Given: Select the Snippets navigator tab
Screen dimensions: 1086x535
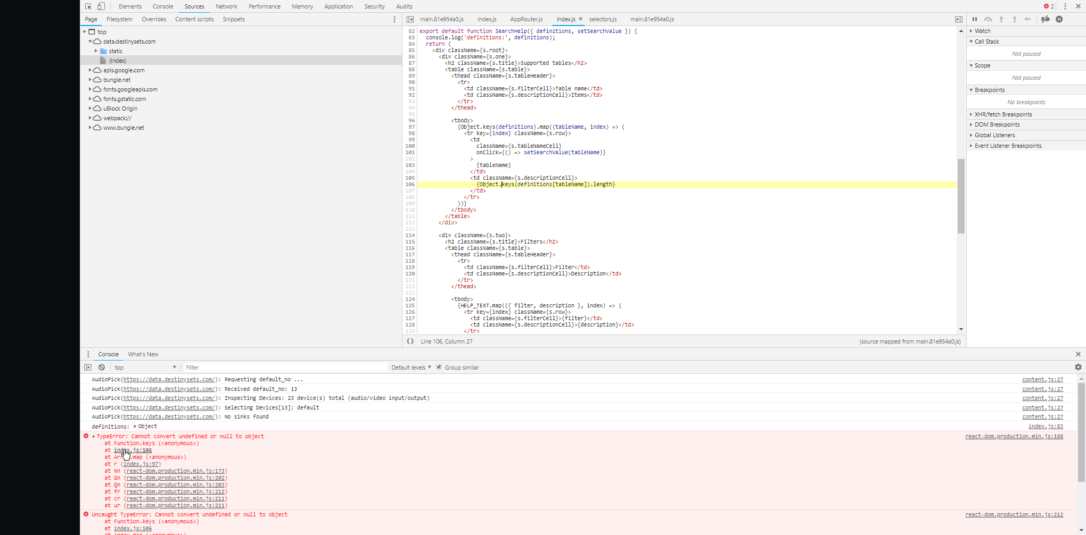Looking at the screenshot, I should [x=234, y=19].
